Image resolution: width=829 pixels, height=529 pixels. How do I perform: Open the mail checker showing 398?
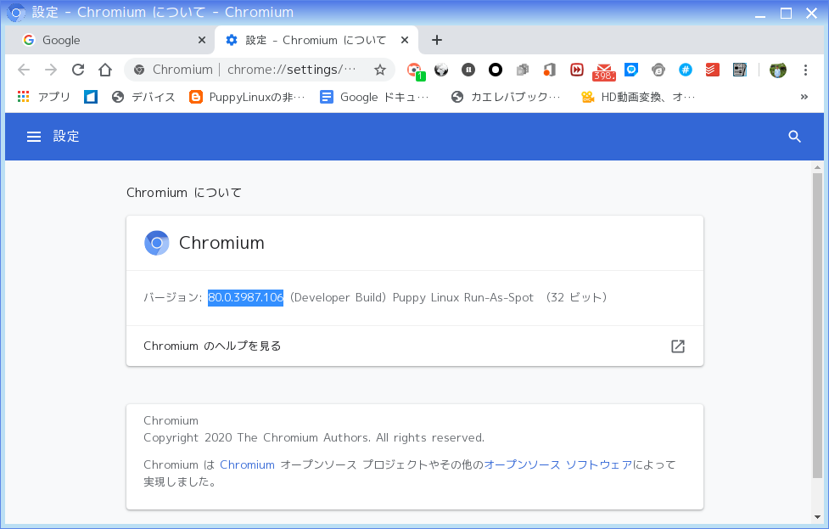tap(604, 71)
